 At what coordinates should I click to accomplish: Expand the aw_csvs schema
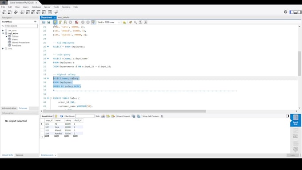(x=3, y=31)
